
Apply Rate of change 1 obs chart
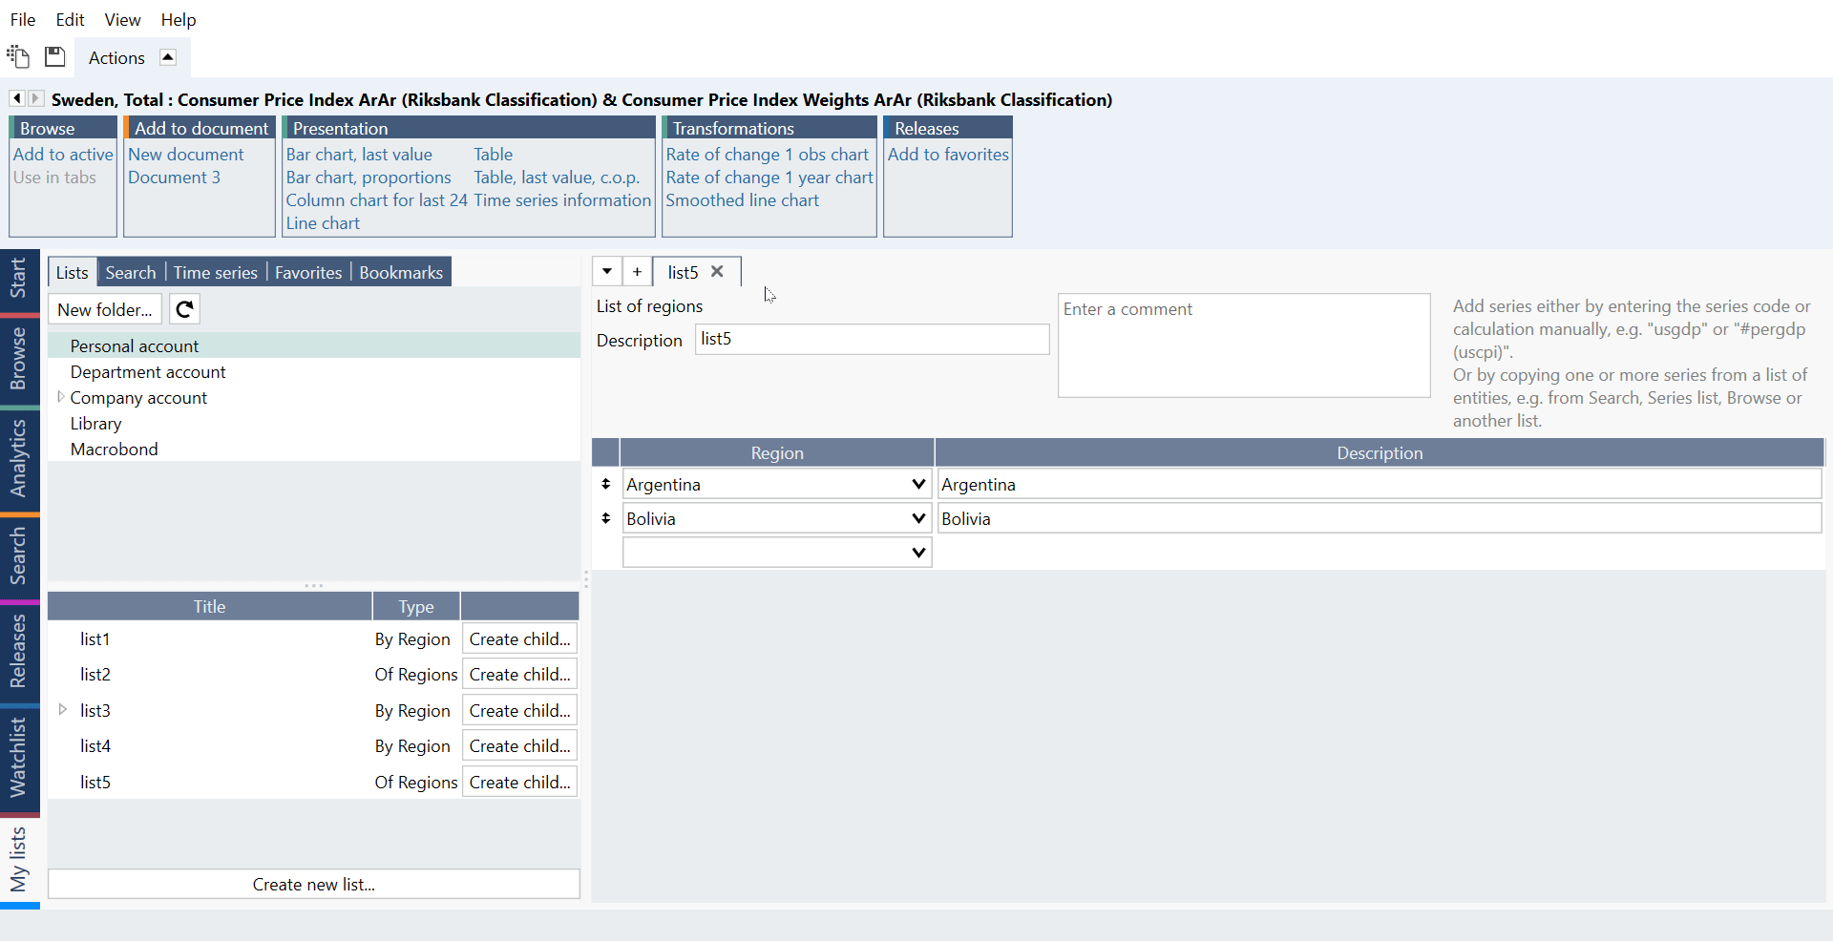click(x=768, y=154)
